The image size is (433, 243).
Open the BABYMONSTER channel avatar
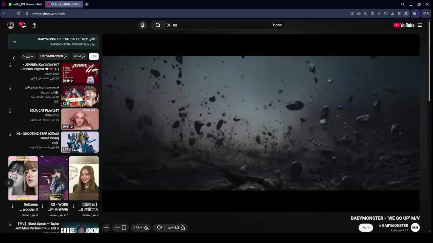coord(415,227)
